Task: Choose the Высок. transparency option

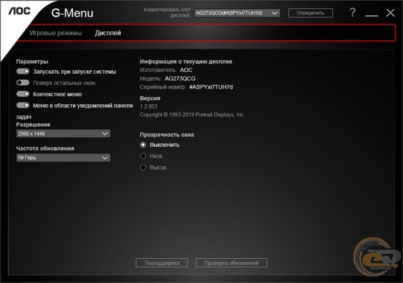Action: [x=143, y=167]
